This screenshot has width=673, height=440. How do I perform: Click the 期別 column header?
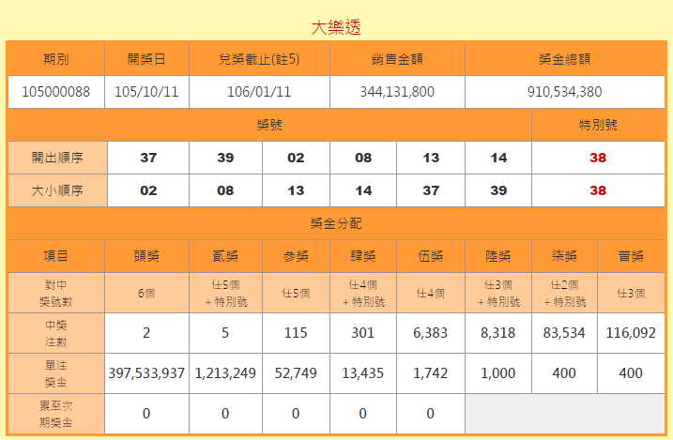click(55, 59)
